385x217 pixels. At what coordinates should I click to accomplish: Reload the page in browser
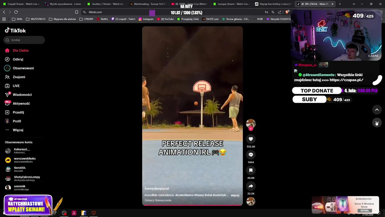(16, 12)
